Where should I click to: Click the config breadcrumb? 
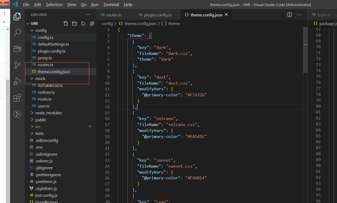click(107, 23)
